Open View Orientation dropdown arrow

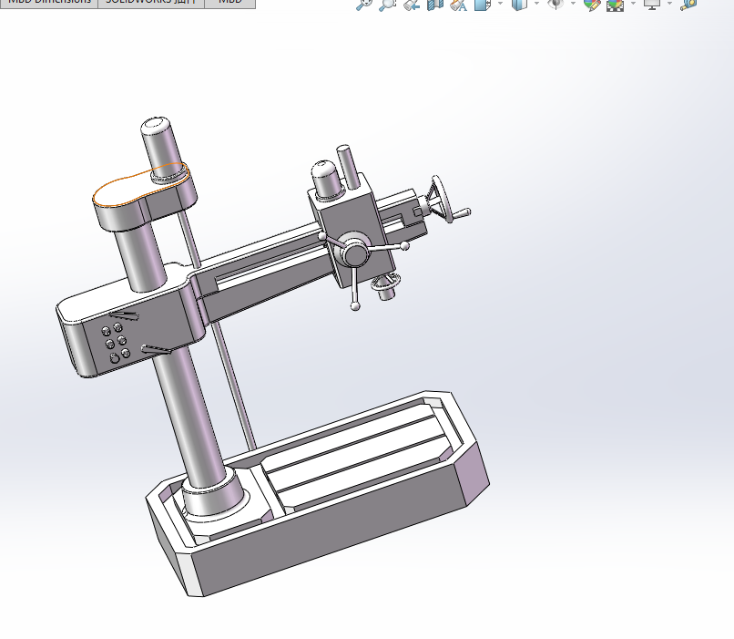coord(500,4)
